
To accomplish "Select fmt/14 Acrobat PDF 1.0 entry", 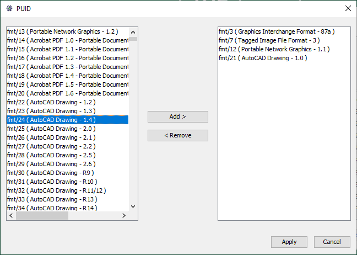I will (68, 40).
